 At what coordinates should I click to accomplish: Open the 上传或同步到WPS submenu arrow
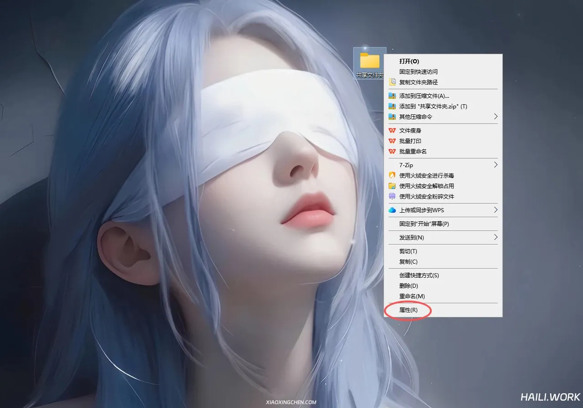(496, 210)
